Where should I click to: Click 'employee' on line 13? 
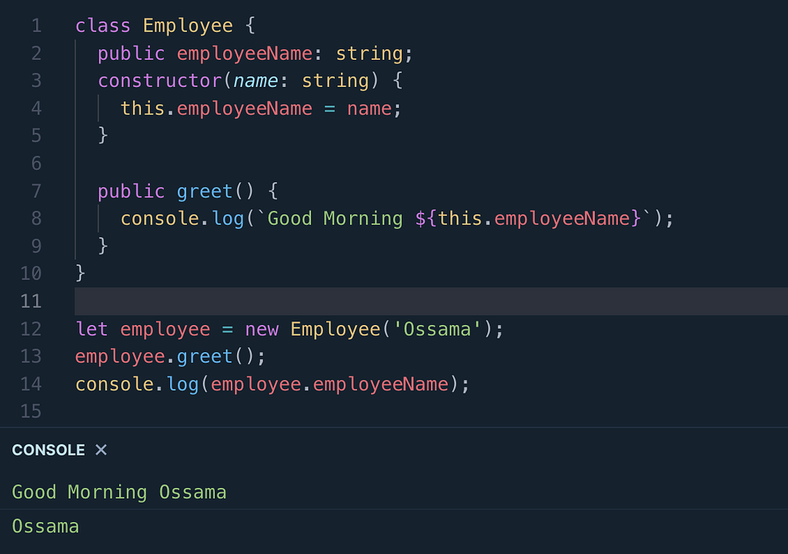click(x=120, y=357)
